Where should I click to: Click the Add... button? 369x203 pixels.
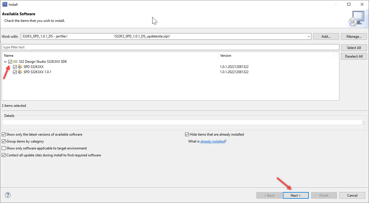[326, 37]
